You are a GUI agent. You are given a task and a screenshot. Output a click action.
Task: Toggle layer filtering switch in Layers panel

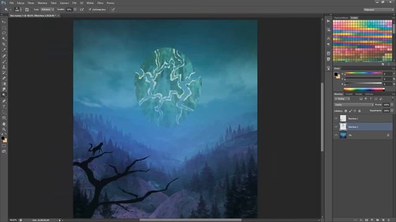tap(392, 99)
